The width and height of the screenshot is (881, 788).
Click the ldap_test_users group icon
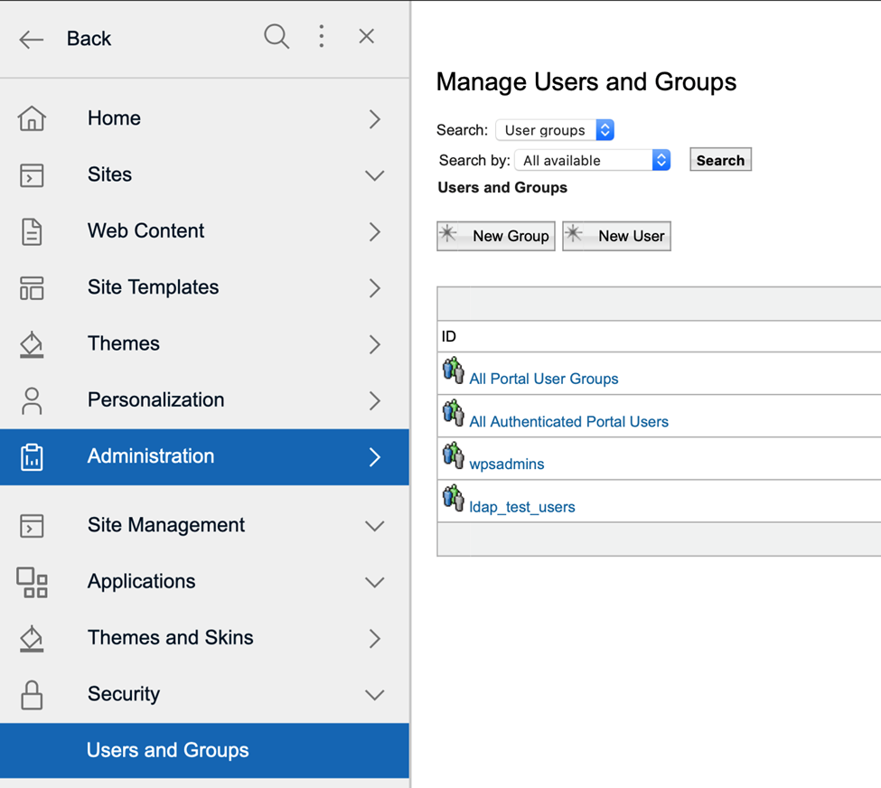click(453, 498)
